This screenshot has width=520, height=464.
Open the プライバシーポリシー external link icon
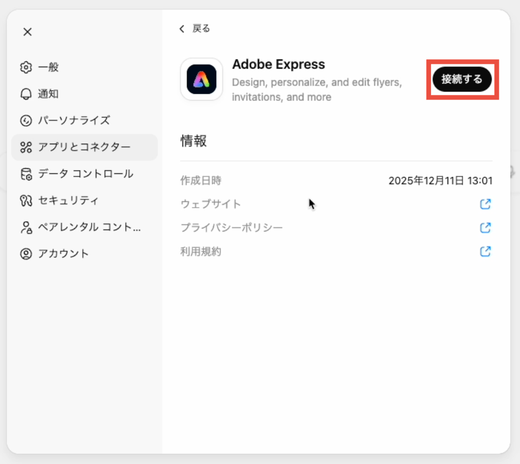pos(485,228)
